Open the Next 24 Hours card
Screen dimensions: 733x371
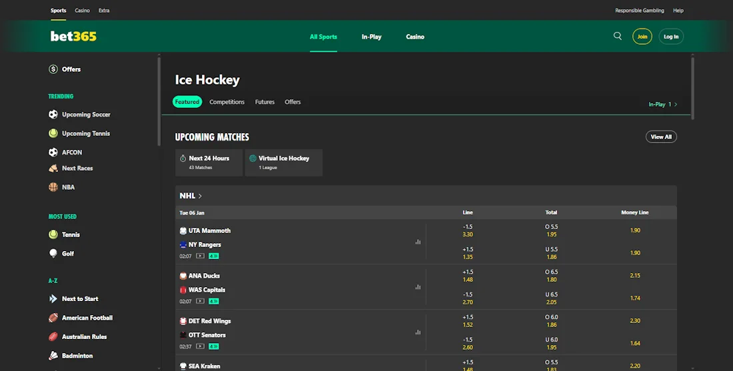pyautogui.click(x=209, y=163)
